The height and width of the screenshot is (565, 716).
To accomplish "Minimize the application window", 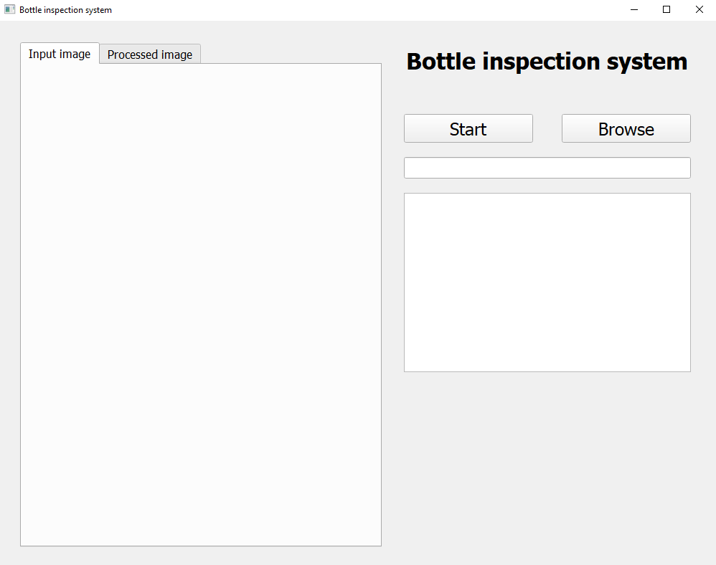I will [633, 9].
